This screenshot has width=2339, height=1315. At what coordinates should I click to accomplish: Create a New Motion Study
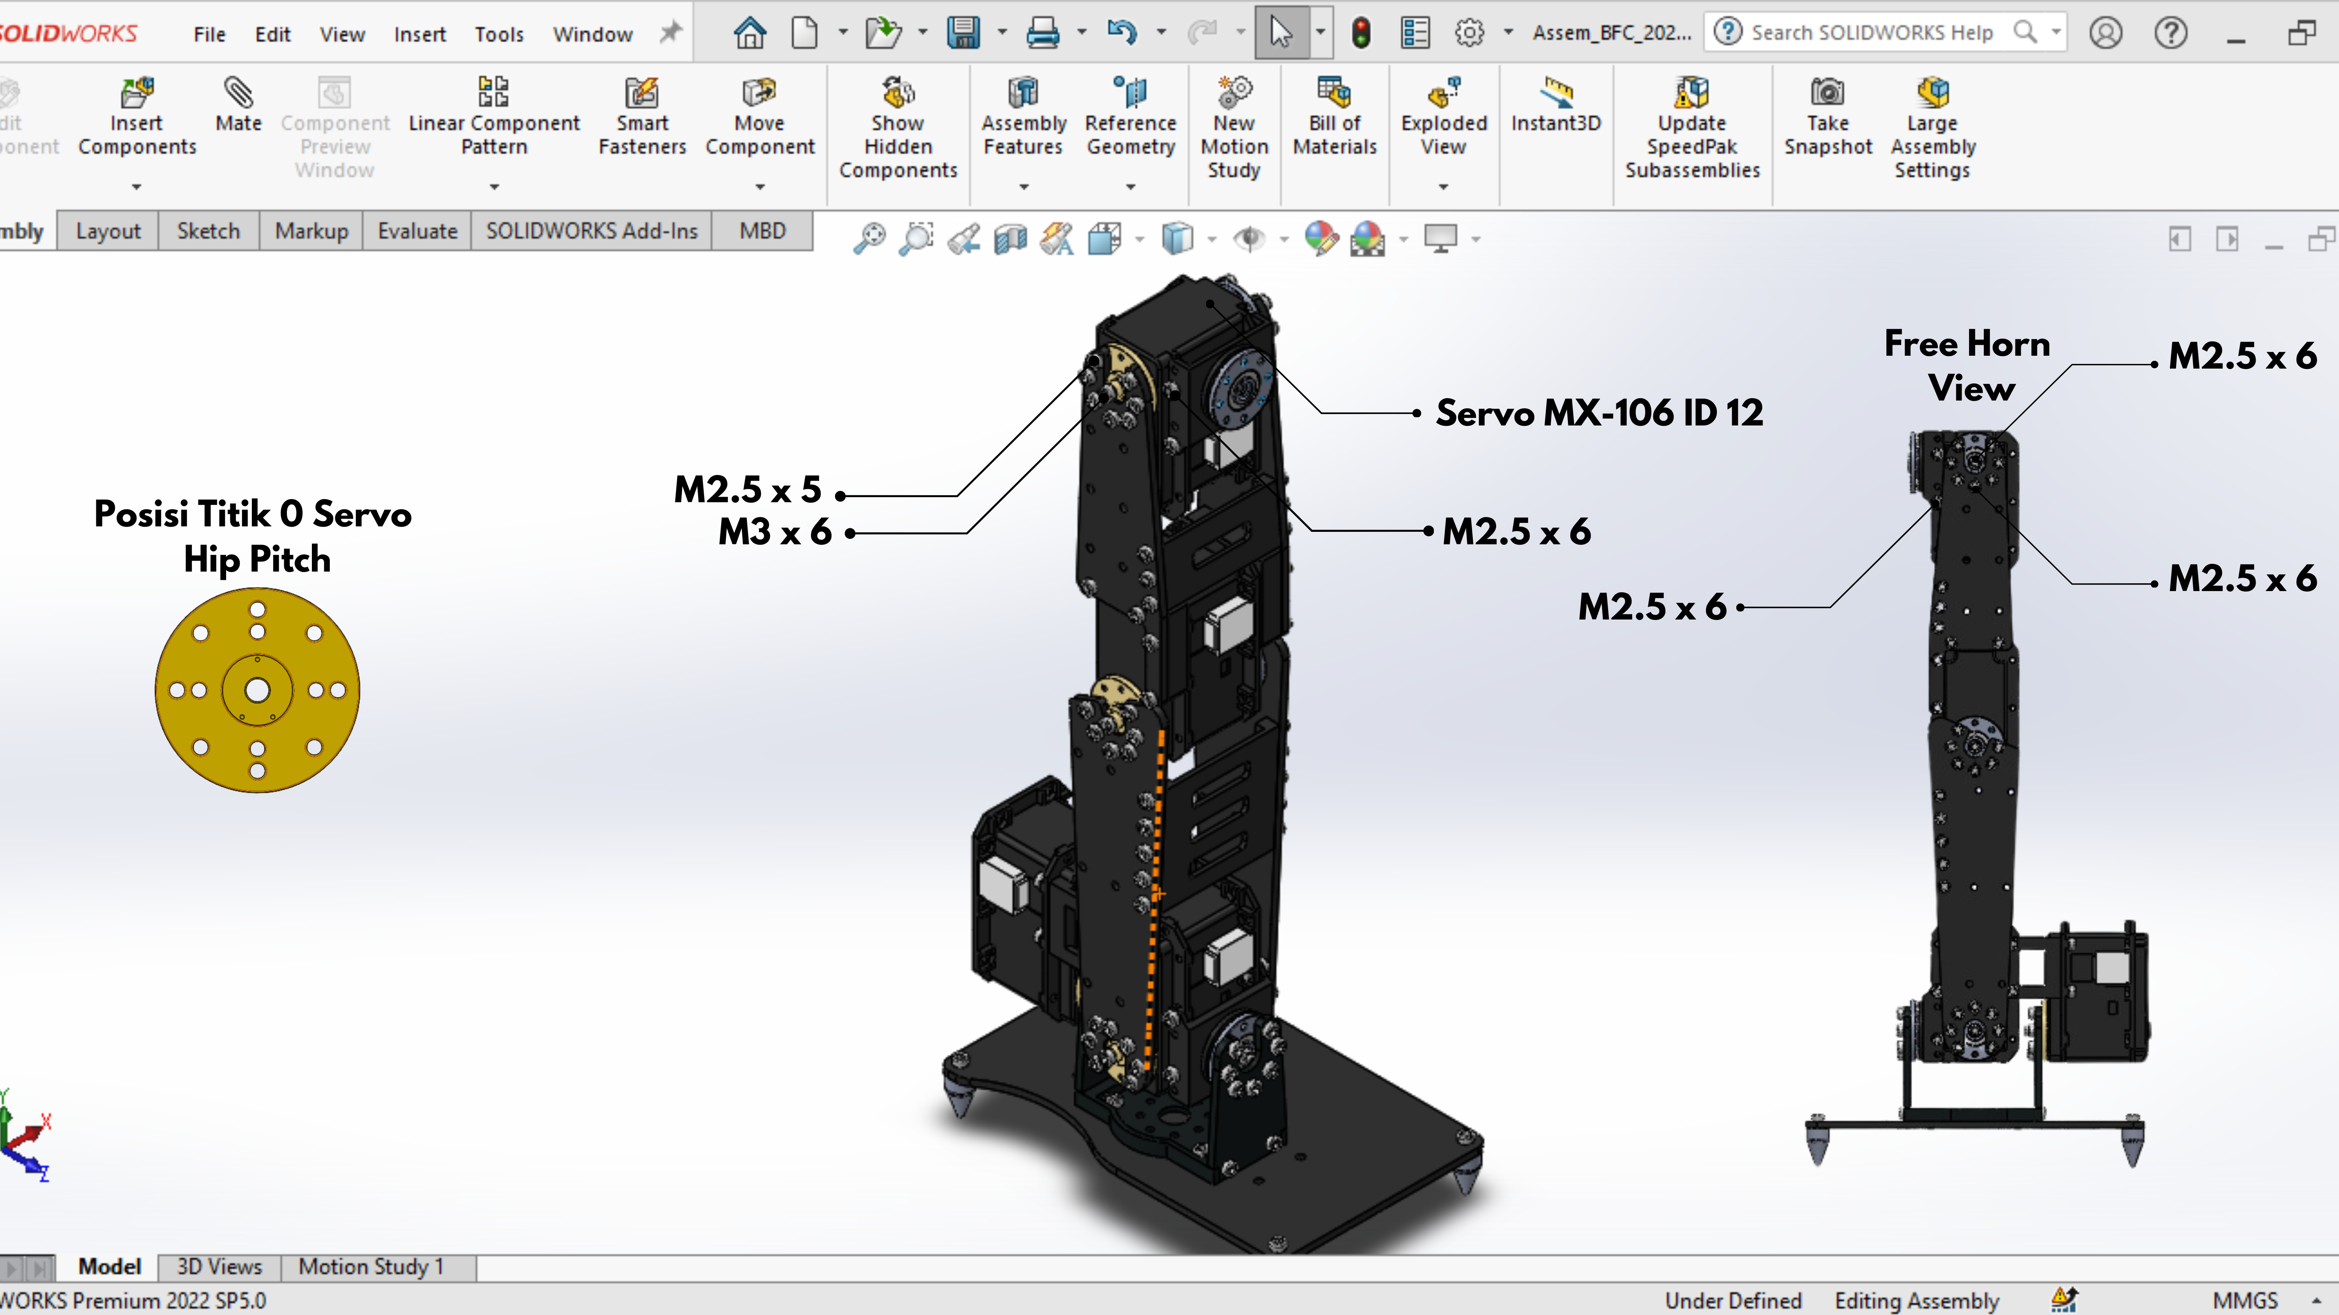(1234, 129)
